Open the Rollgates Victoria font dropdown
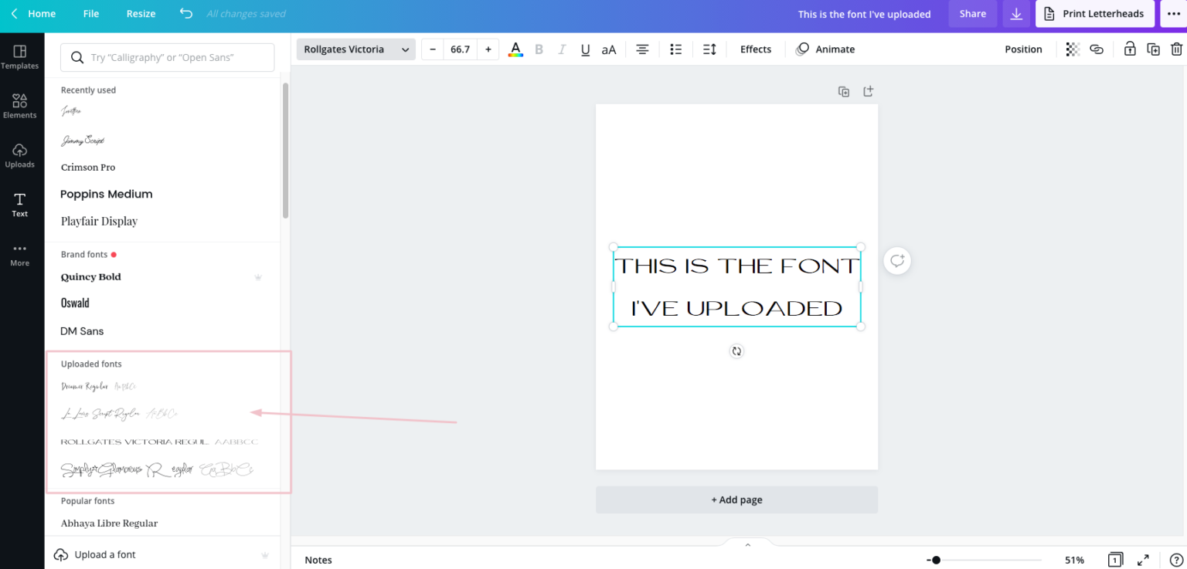The image size is (1187, 569). point(355,49)
